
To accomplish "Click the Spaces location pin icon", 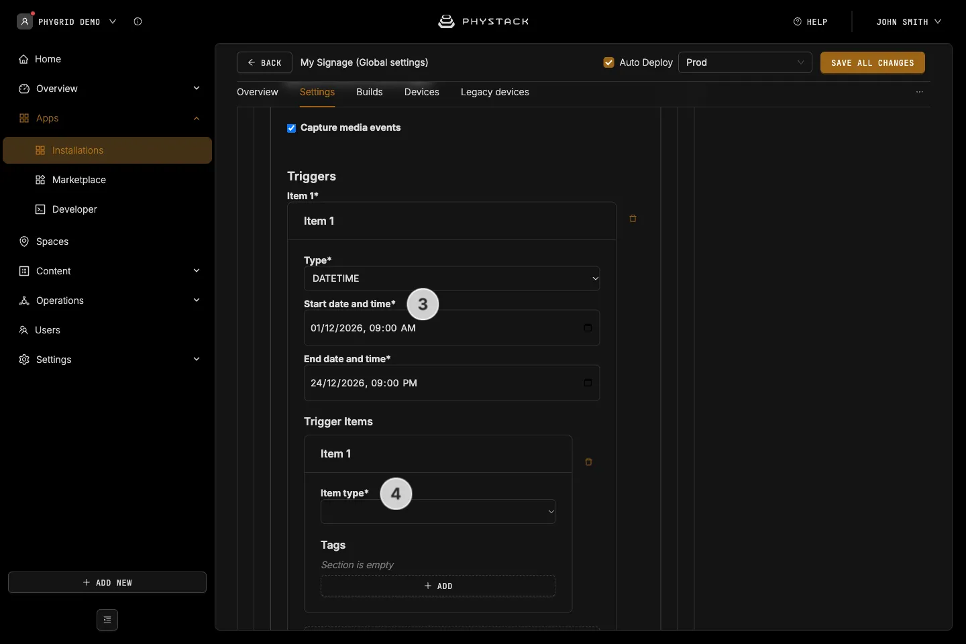I will [24, 241].
